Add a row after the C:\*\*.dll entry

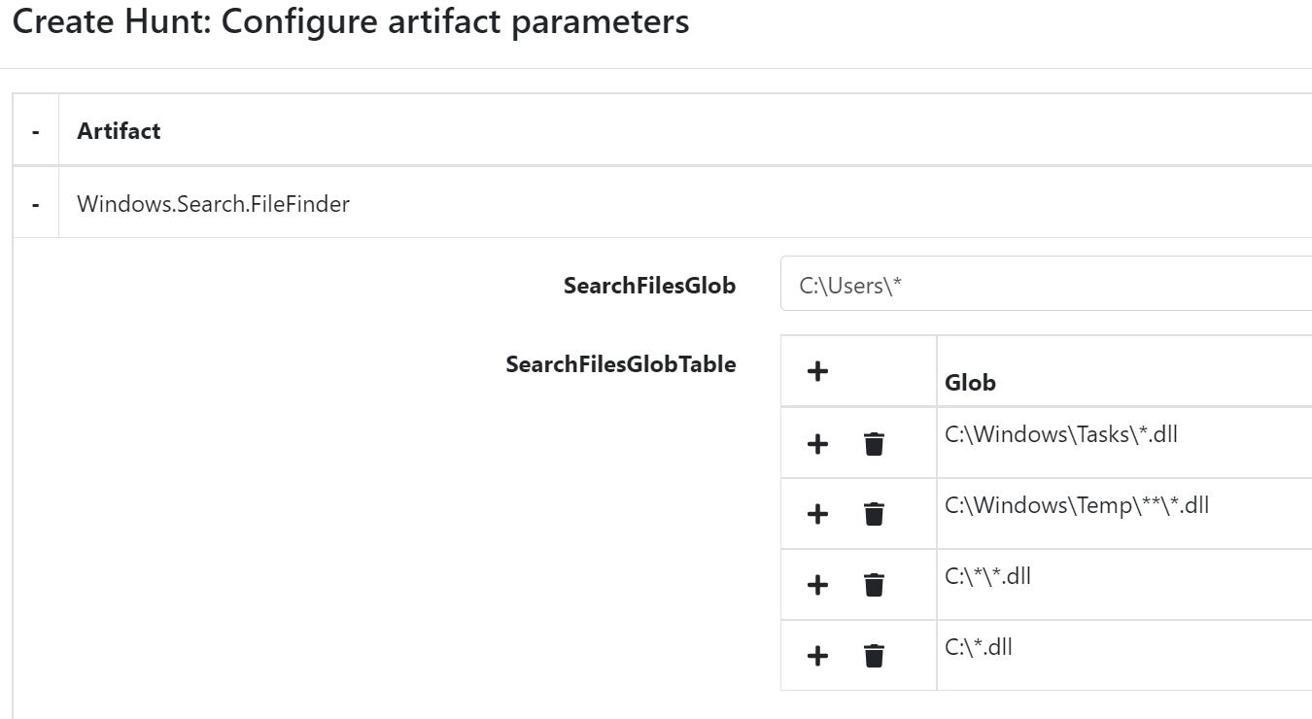[x=817, y=585]
